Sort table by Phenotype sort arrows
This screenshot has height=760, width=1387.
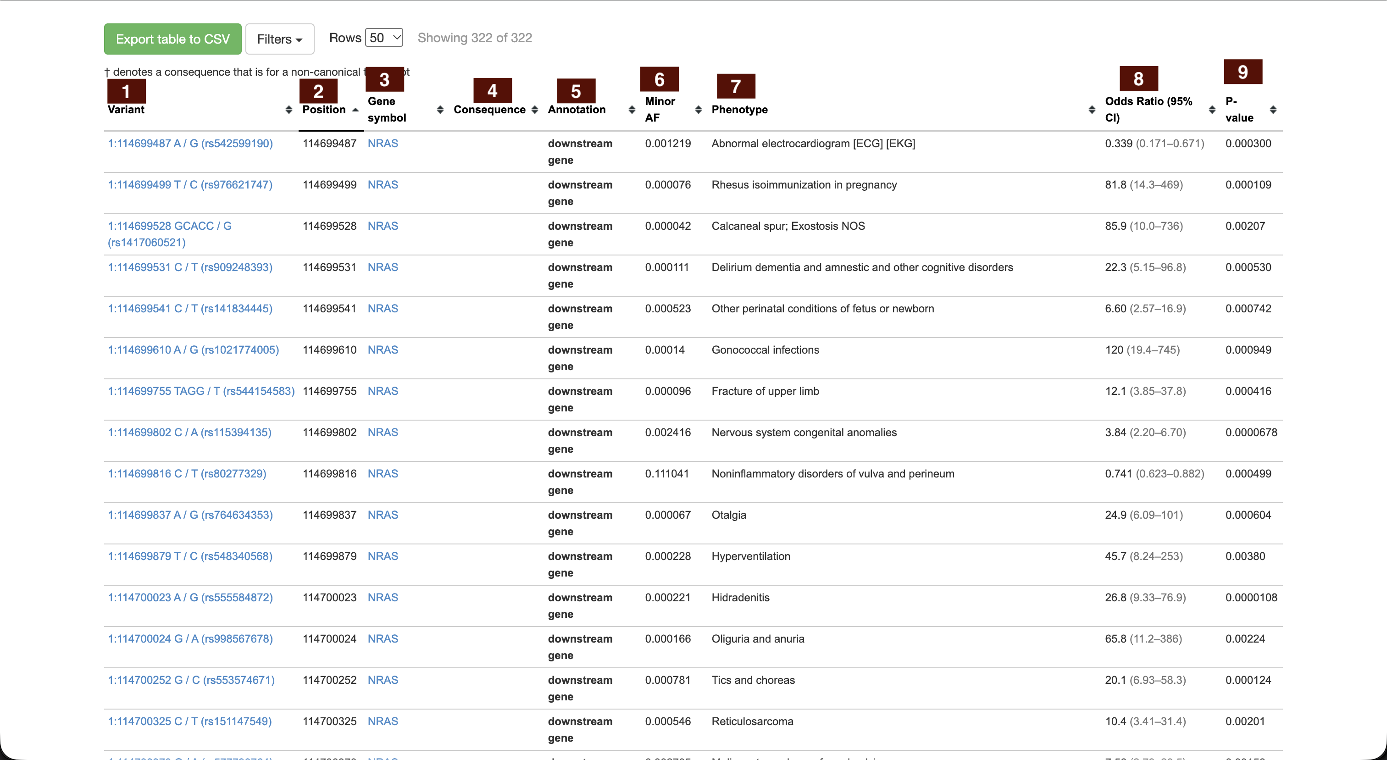pos(1092,110)
